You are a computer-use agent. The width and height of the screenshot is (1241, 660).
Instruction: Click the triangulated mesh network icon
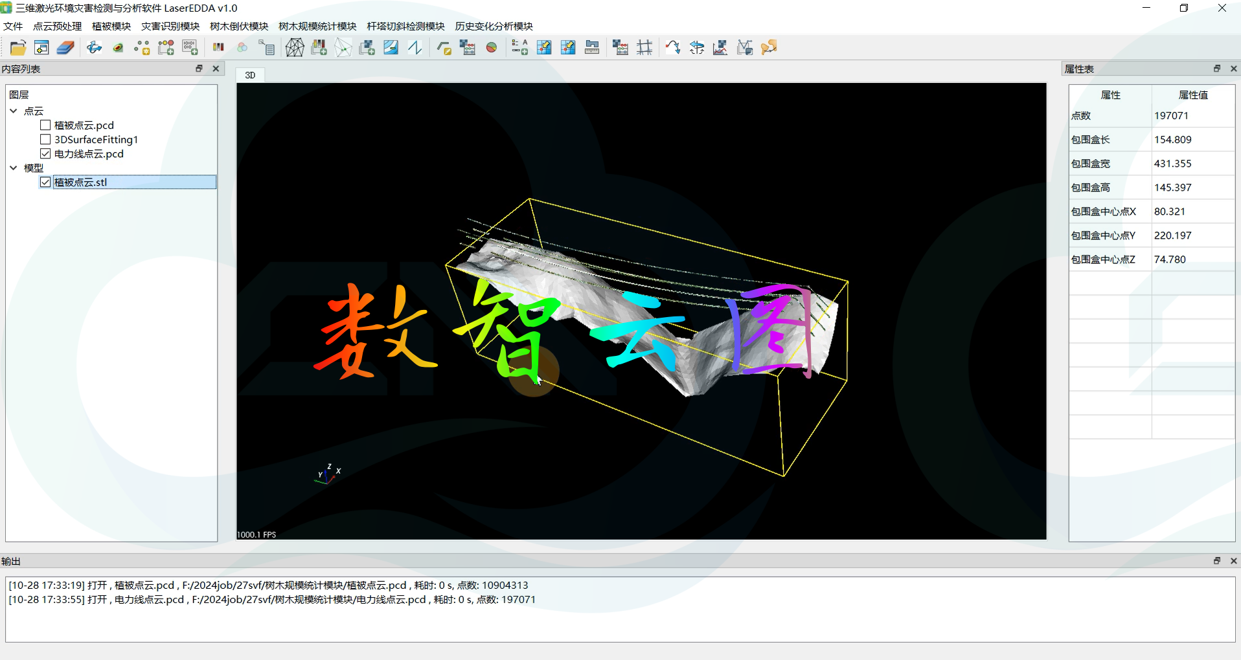295,48
